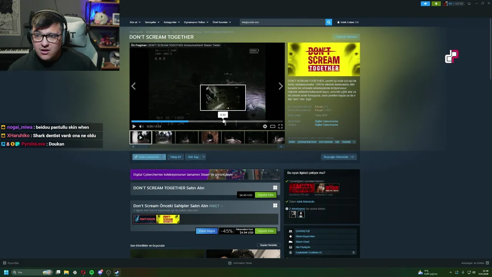
Task: Click Hepsini Görüntüle events button
Action: 269,245
